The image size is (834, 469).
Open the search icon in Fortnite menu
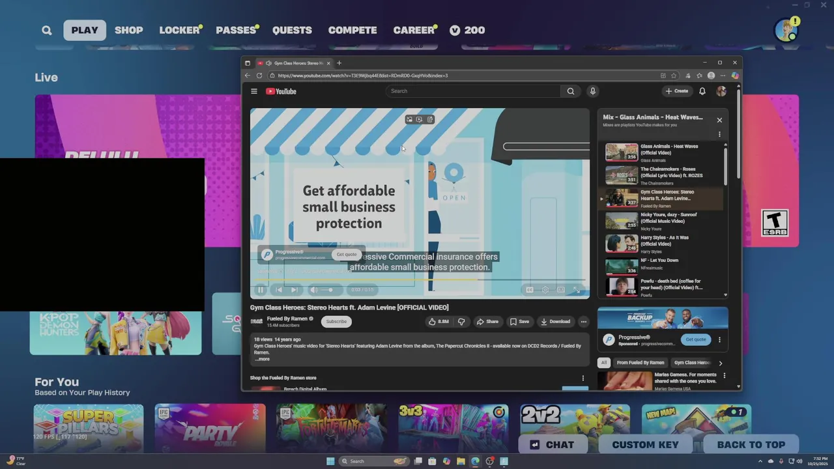click(x=47, y=30)
